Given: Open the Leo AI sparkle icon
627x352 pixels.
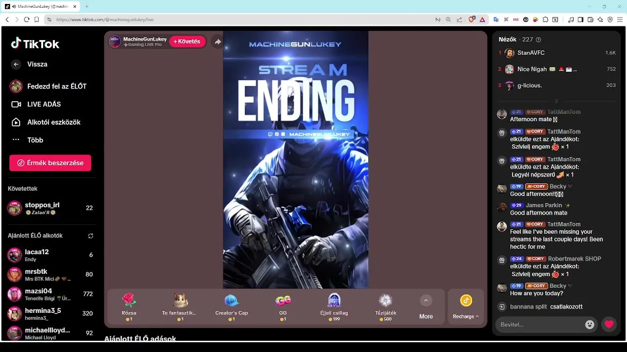Looking at the screenshot, I should click(x=600, y=20).
